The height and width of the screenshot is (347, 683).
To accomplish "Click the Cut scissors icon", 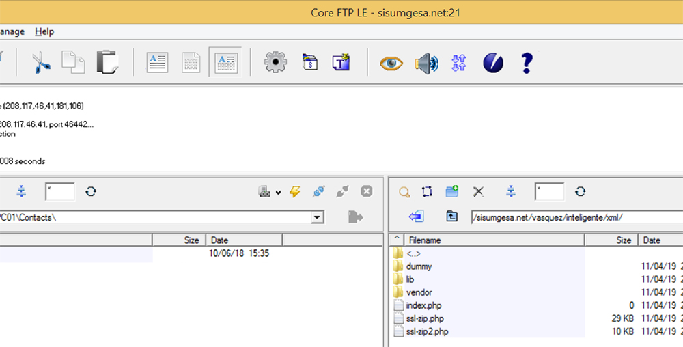I will pyautogui.click(x=42, y=62).
